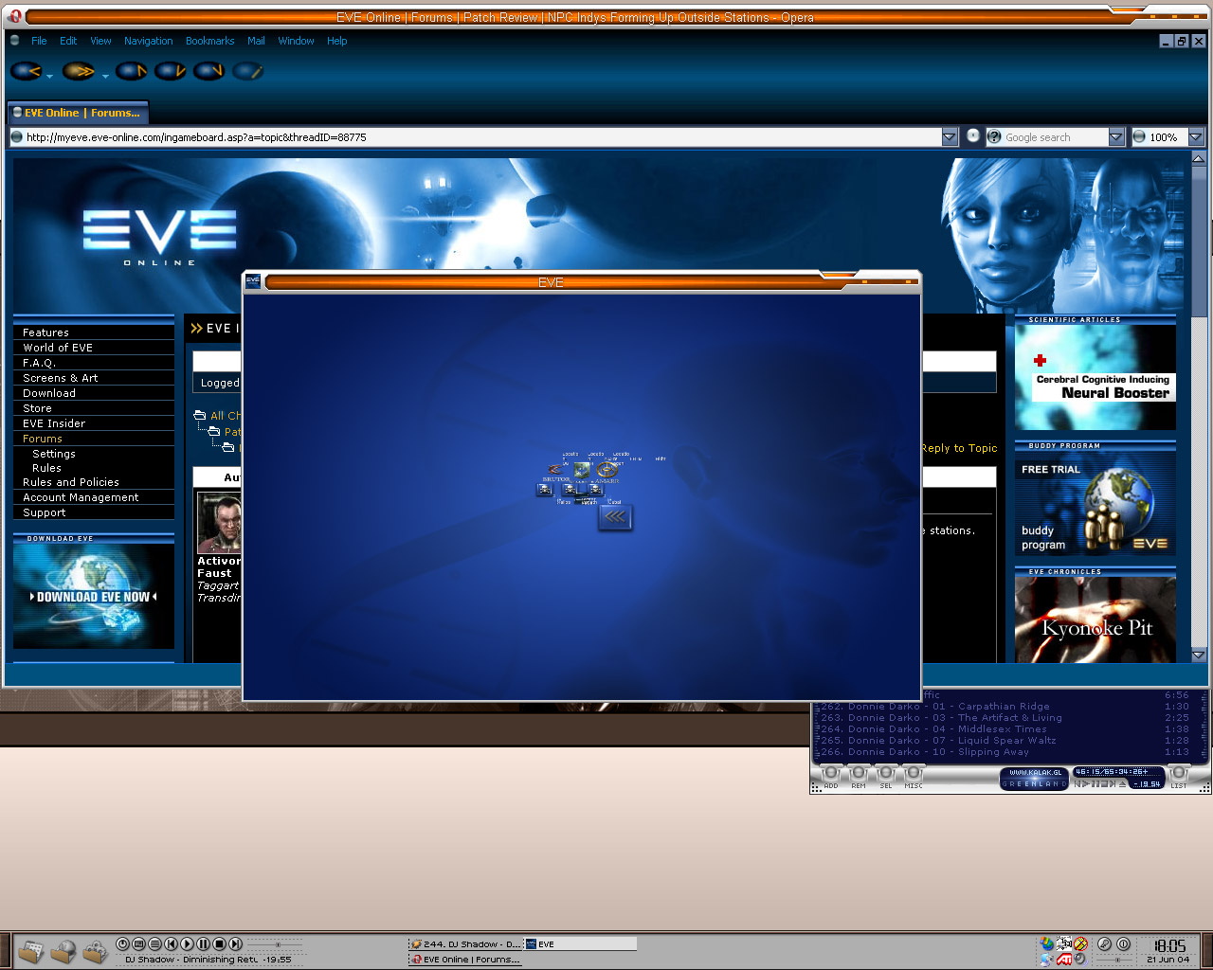Open the Back button history dropdown arrow
Viewport: 1213px width, 970px height.
click(x=49, y=76)
